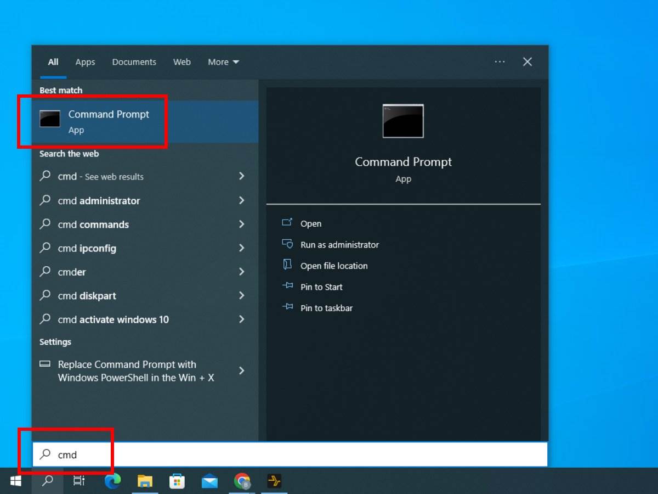658x494 pixels.
Task: Open the Microsoft Store taskbar icon
Action: (177, 481)
